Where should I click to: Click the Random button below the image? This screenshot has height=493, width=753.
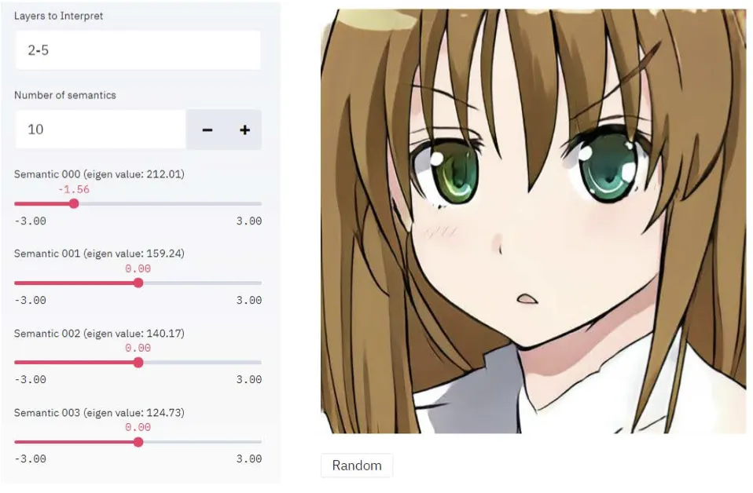pos(357,466)
